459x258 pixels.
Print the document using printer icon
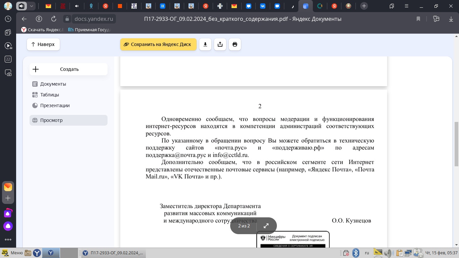pyautogui.click(x=235, y=44)
